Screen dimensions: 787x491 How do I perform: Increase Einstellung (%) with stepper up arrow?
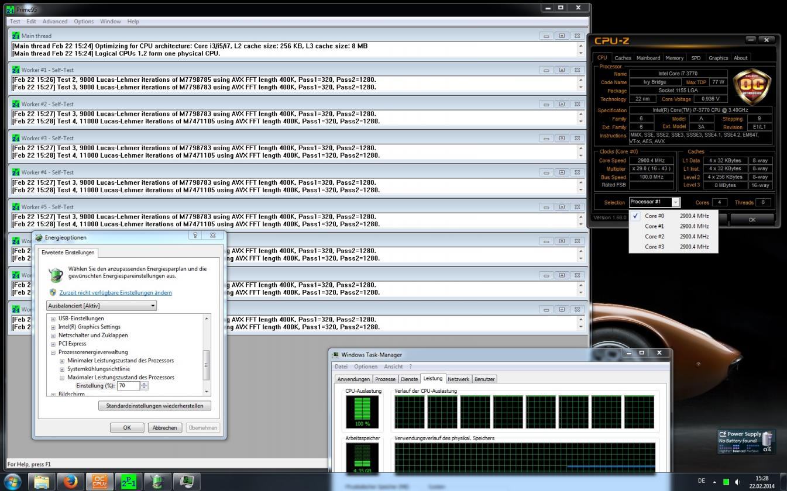tap(145, 383)
